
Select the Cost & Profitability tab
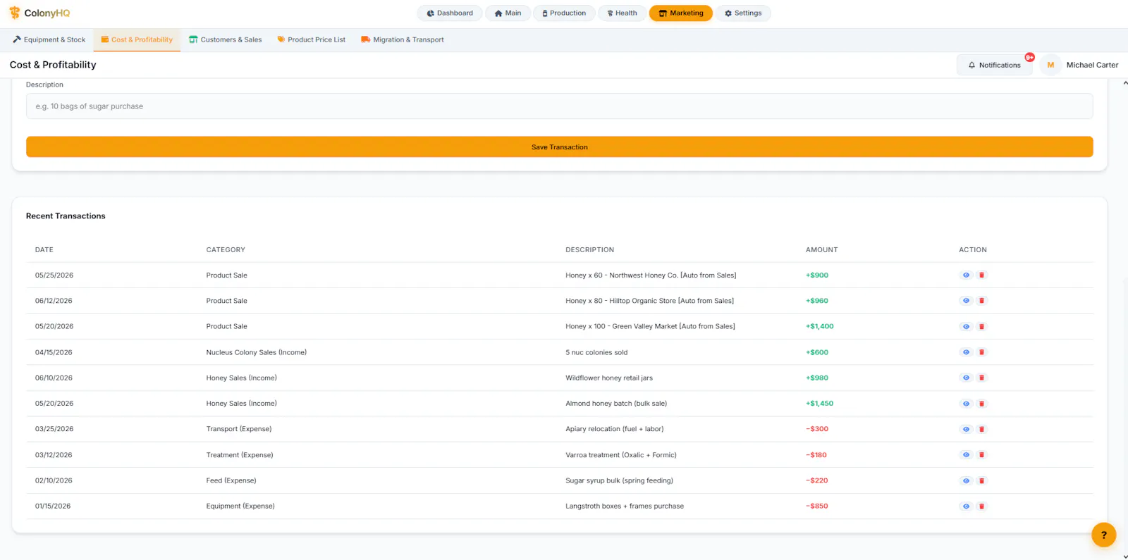tap(137, 40)
